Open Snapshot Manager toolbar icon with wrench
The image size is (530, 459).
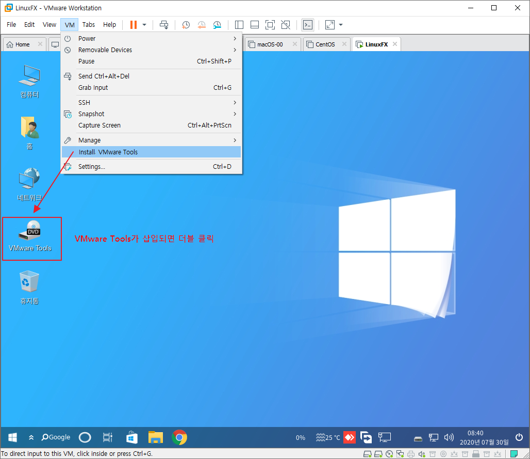tap(217, 25)
